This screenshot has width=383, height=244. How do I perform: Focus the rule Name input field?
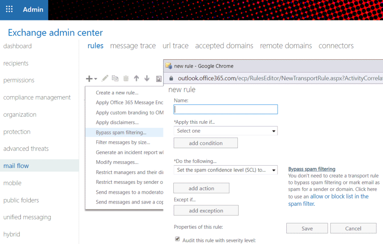pos(226,110)
